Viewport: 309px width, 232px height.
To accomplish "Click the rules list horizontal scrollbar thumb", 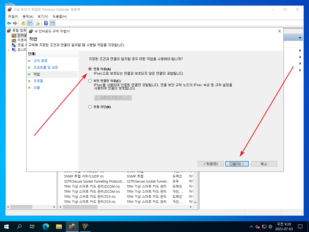I will [80, 207].
